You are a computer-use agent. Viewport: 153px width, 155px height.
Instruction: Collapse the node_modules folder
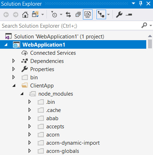(22, 94)
